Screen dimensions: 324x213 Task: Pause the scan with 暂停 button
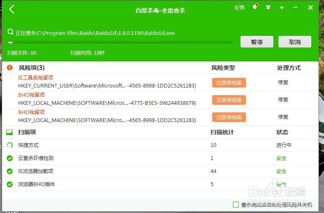pos(257,42)
